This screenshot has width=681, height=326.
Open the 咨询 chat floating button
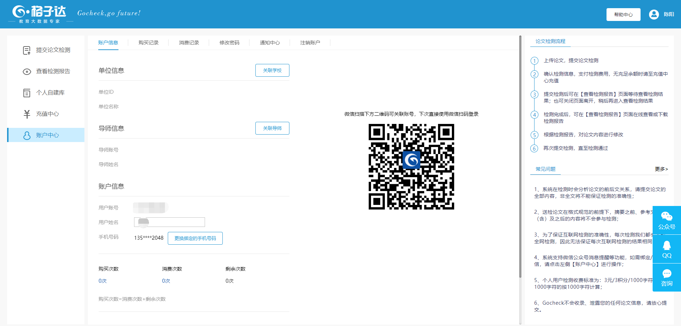667,278
